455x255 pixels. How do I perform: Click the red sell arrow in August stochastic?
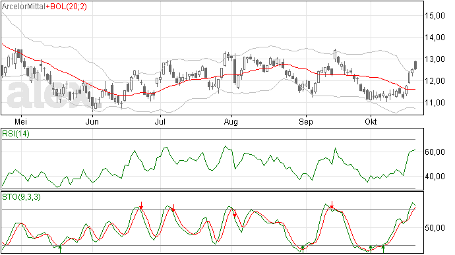click(x=235, y=213)
